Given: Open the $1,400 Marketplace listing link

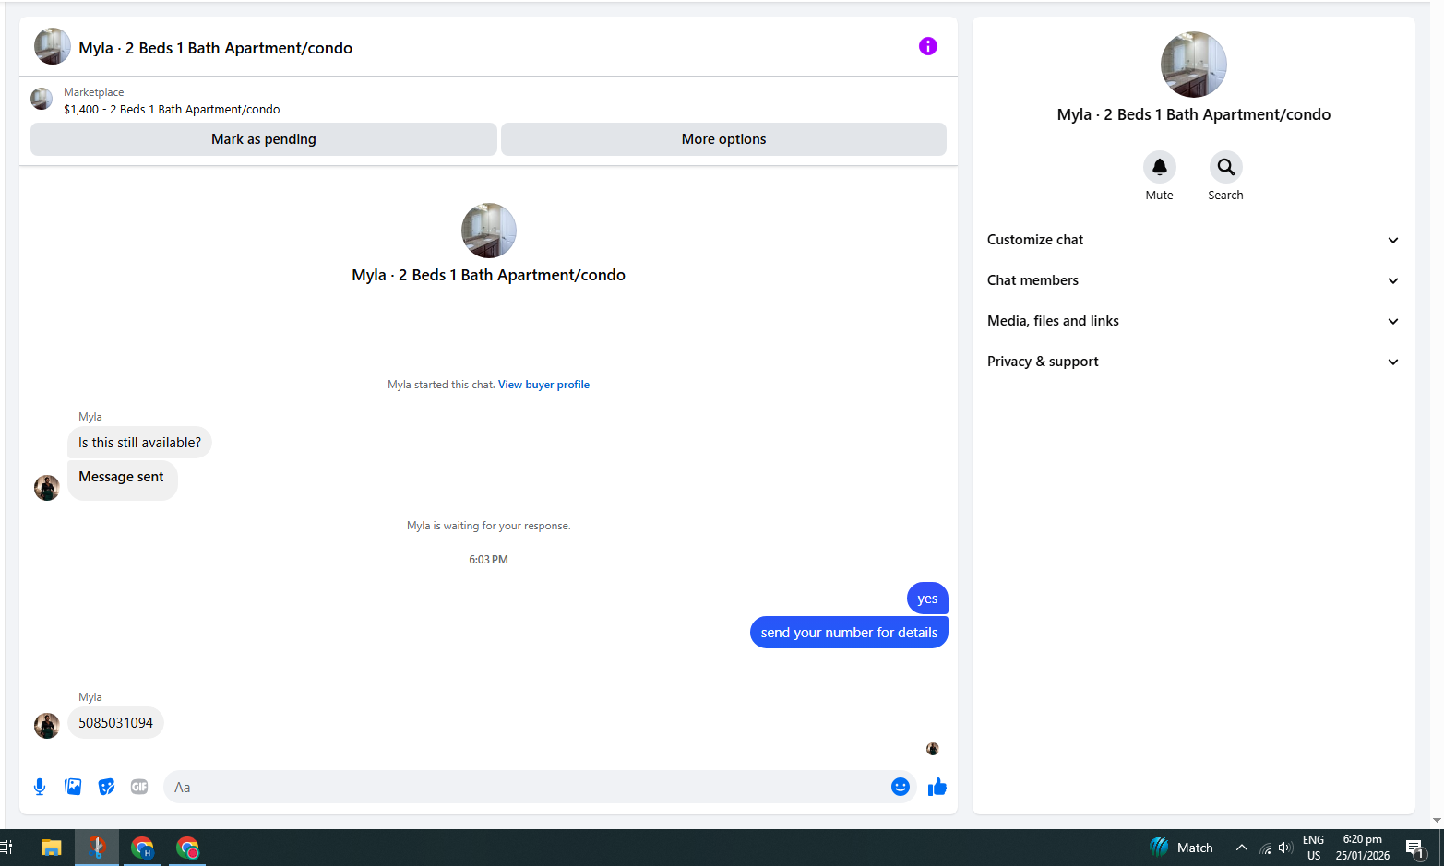Looking at the screenshot, I should (172, 109).
